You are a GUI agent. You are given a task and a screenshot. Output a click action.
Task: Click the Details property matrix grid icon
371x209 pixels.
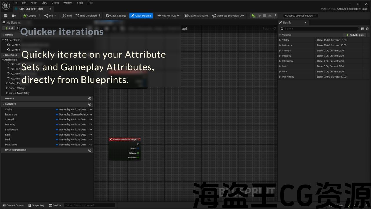(x=363, y=29)
